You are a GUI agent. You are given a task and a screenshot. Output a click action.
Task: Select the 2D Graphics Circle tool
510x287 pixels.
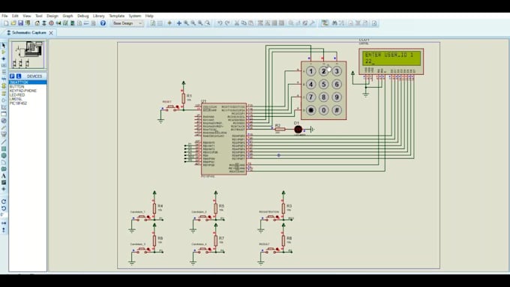[x=4, y=155]
